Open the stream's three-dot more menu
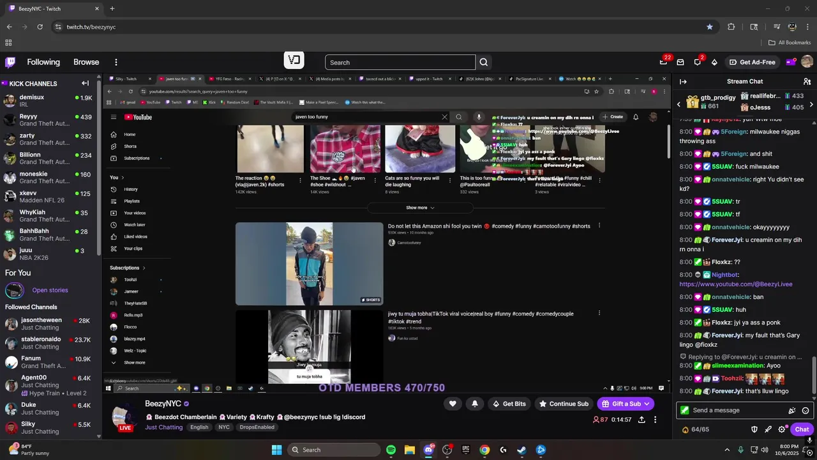This screenshot has width=817, height=460. pos(655,420)
